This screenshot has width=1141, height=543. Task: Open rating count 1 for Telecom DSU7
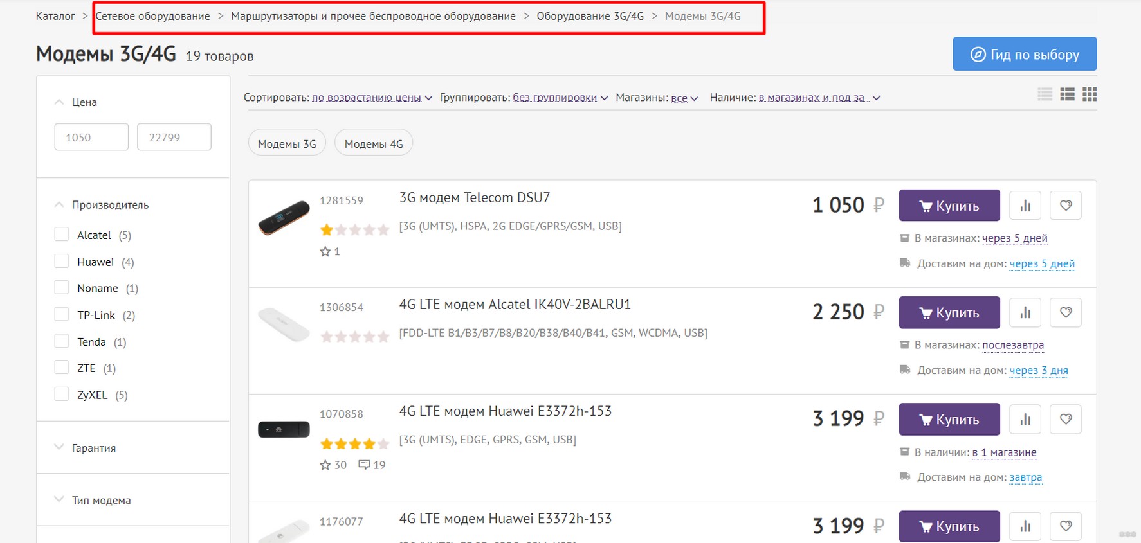[330, 251]
